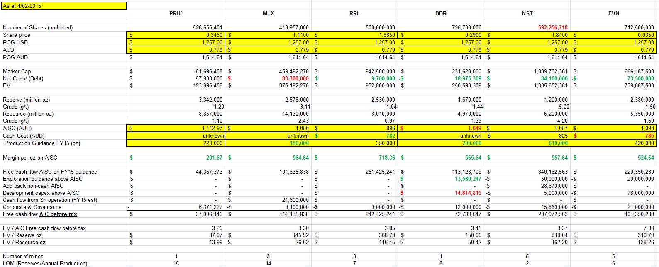Select the red AISC value 1,049
Viewport: 659px width, 267px height.
(x=475, y=129)
